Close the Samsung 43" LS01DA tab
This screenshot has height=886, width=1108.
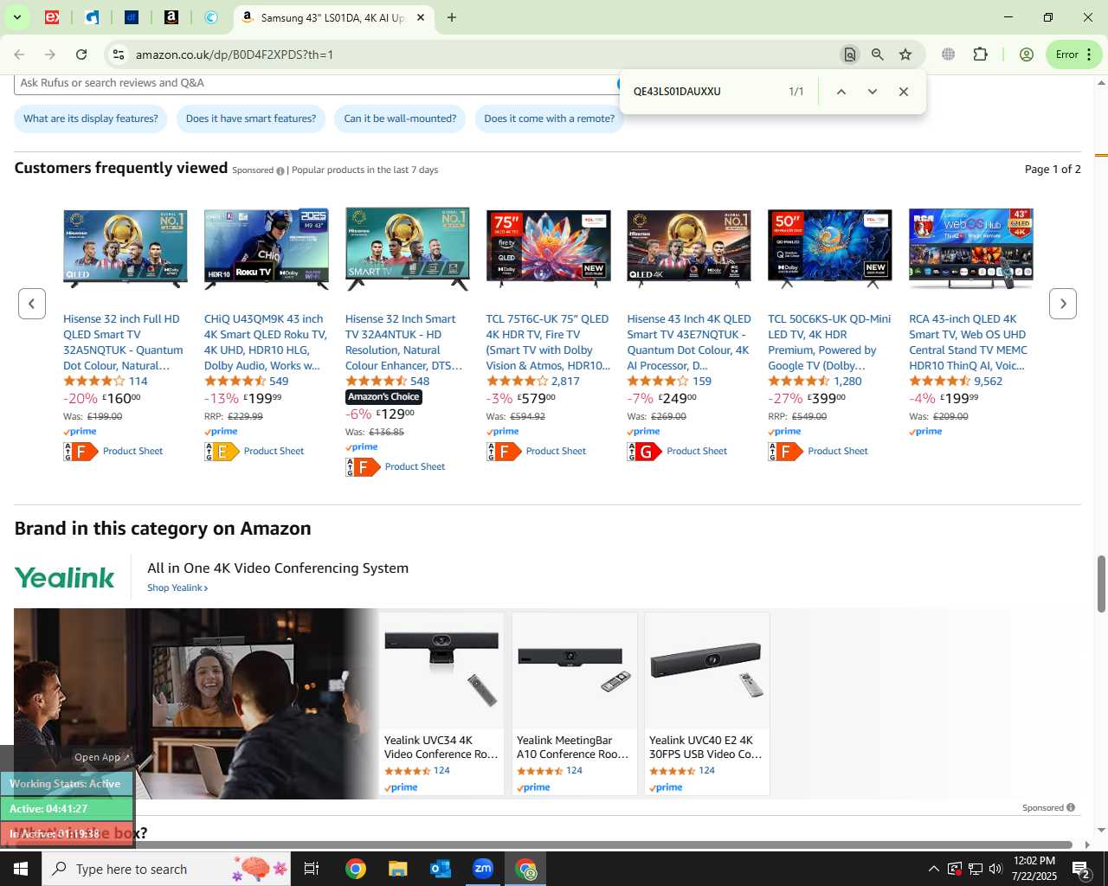[421, 17]
